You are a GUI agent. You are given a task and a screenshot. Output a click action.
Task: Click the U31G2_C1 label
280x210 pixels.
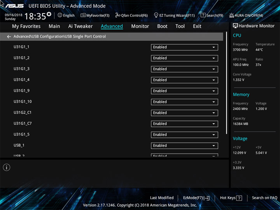click(x=23, y=112)
